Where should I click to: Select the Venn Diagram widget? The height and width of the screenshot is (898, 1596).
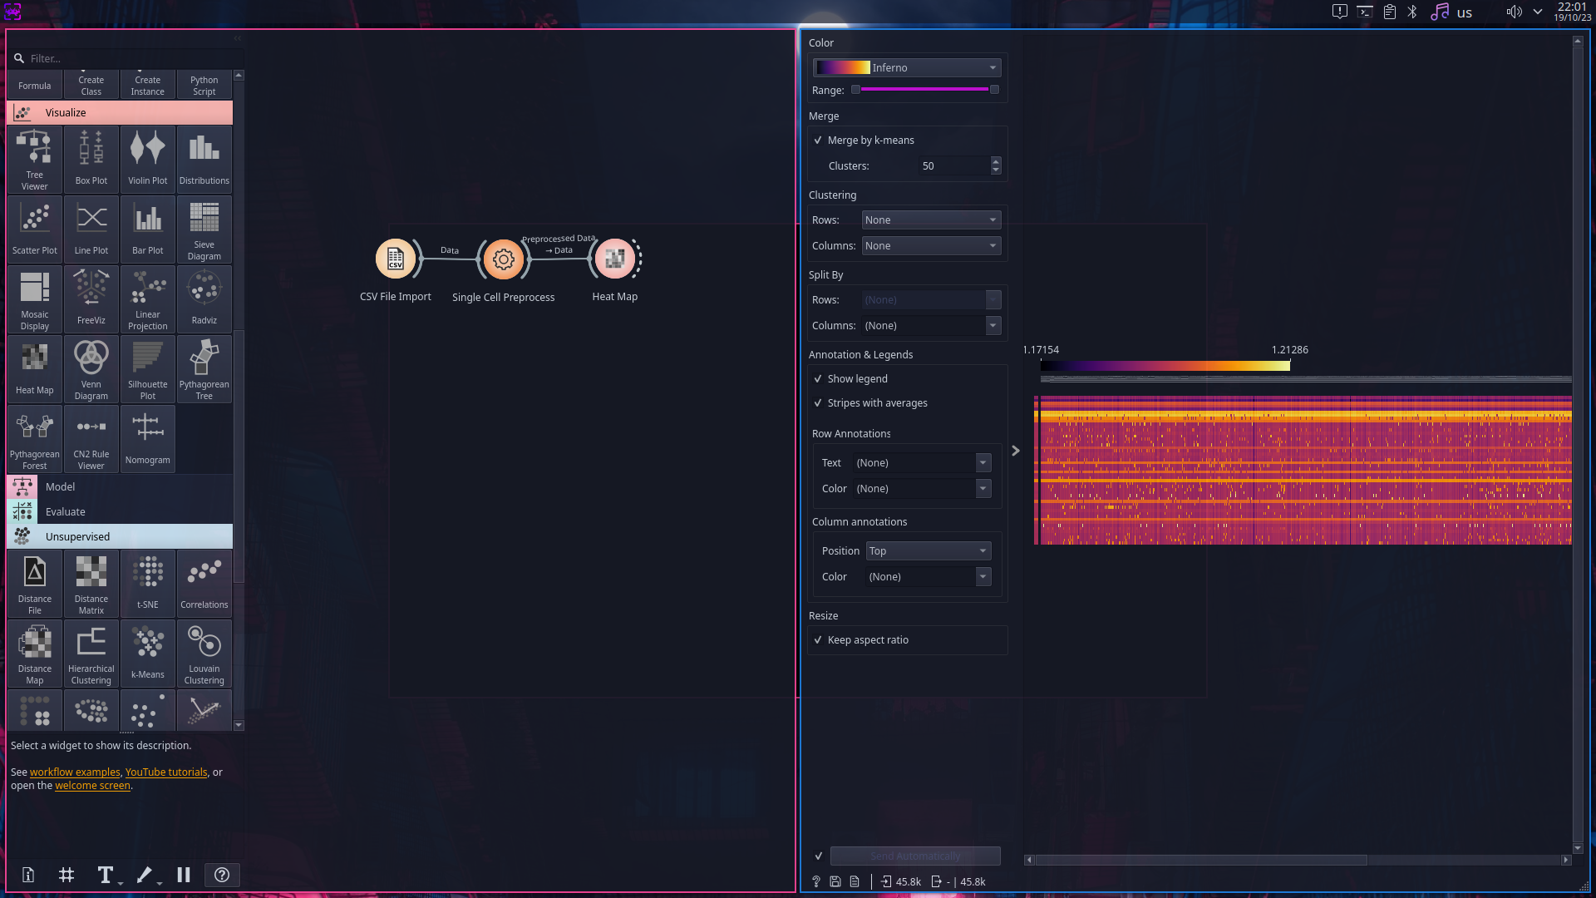coord(91,368)
